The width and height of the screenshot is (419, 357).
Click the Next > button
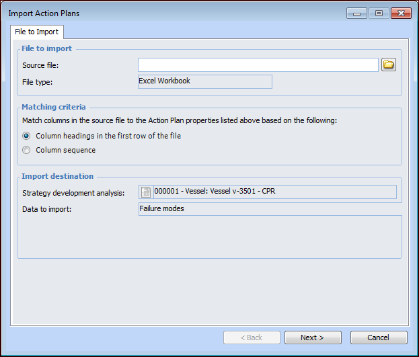click(x=313, y=338)
